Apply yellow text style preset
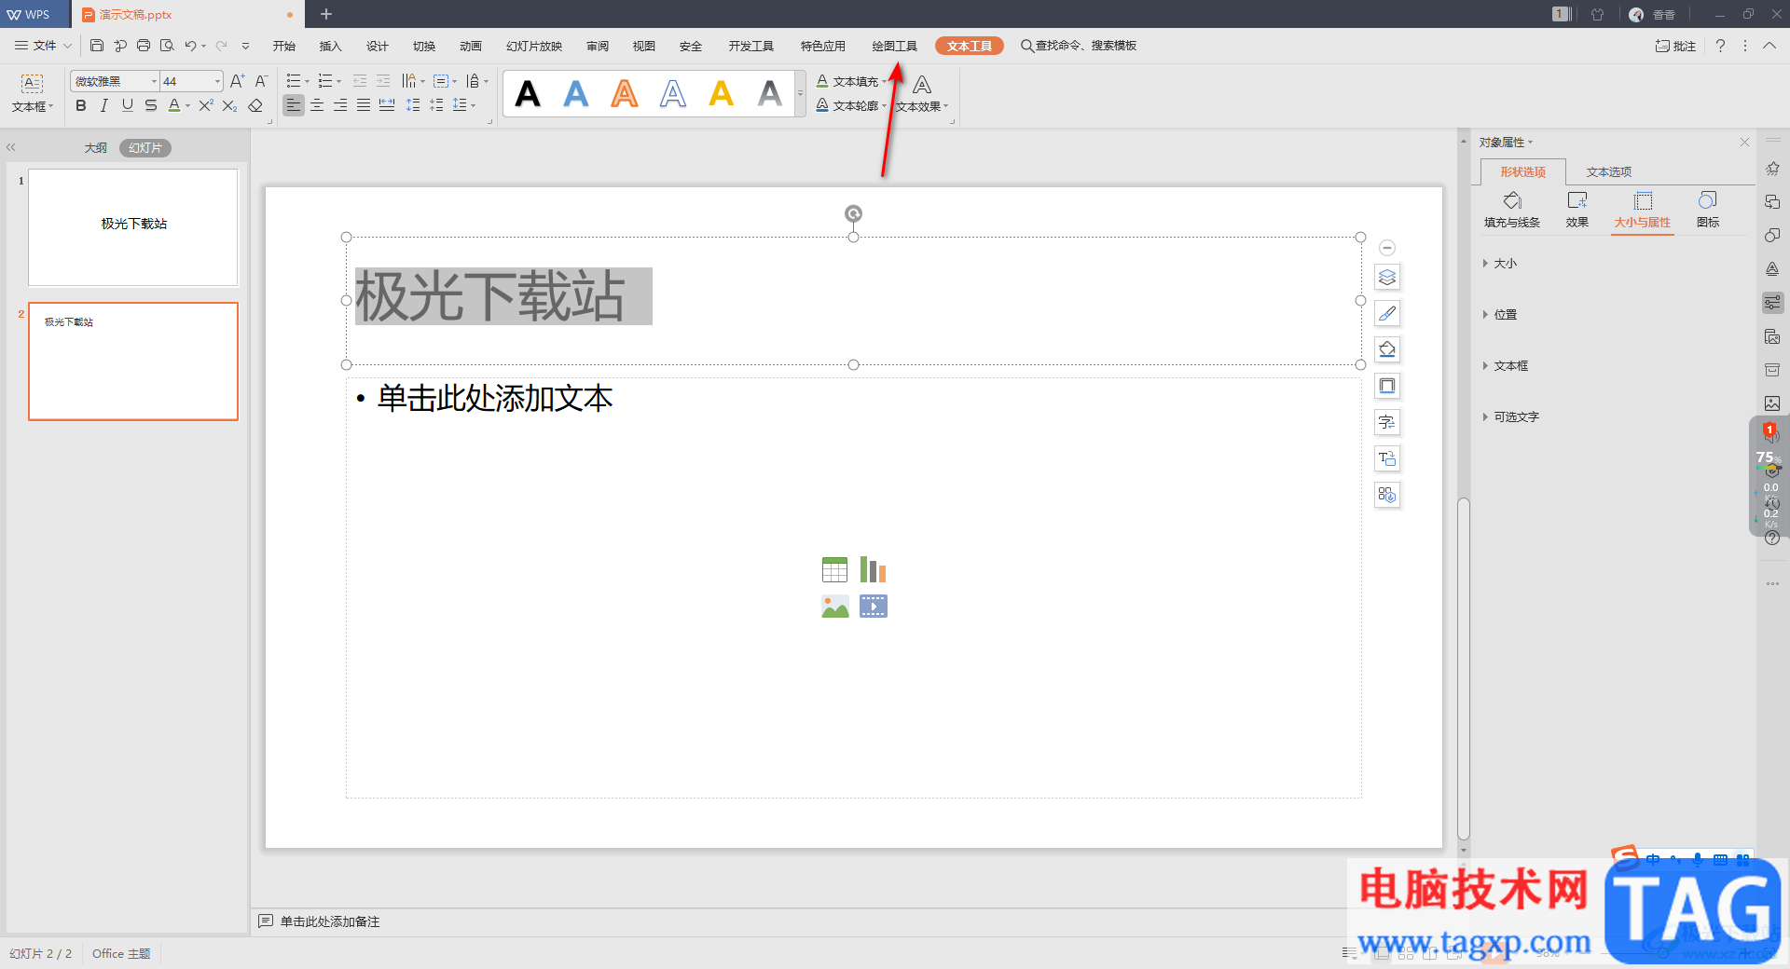1790x969 pixels. pyautogui.click(x=722, y=93)
